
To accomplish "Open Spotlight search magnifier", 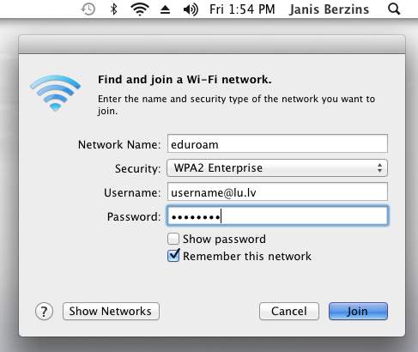I will click(x=394, y=9).
